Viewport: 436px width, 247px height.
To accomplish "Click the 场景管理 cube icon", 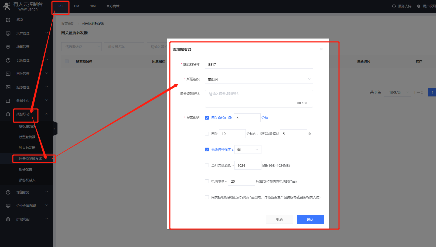I will point(8,47).
